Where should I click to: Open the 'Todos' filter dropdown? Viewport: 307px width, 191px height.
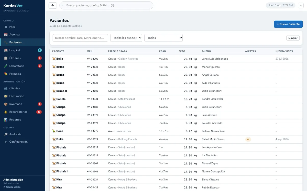[163, 38]
